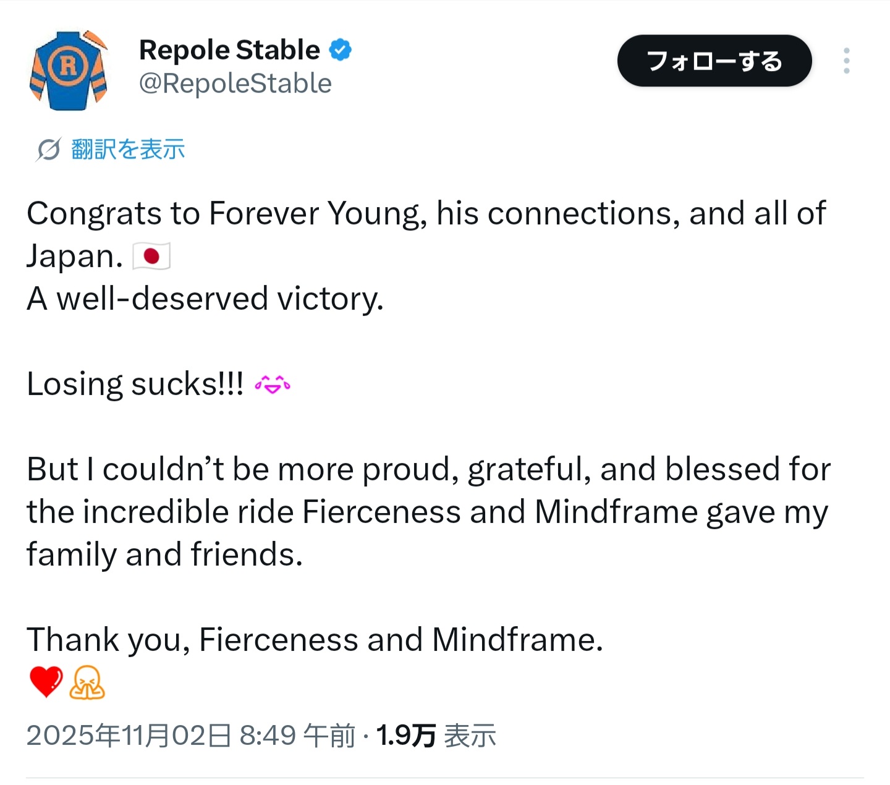Click the pink crying face emoji

tap(273, 384)
